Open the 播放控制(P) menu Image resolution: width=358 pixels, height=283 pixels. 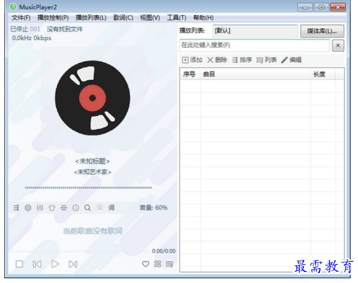[x=53, y=17]
